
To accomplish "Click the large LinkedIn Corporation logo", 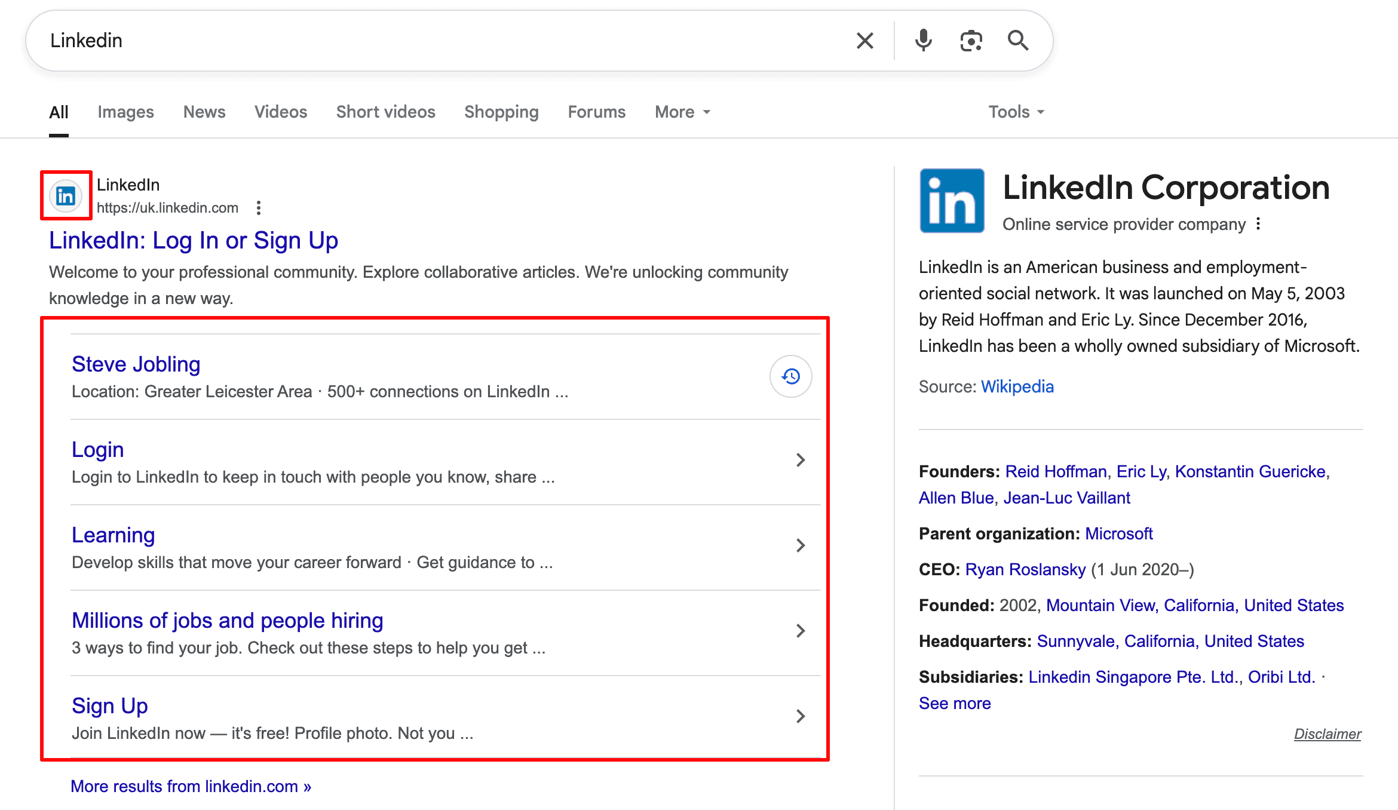I will 952,201.
